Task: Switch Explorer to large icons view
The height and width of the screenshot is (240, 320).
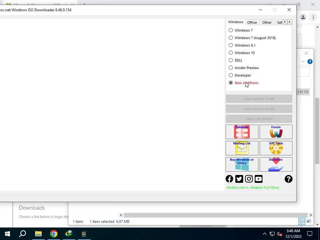Action: click(309, 221)
